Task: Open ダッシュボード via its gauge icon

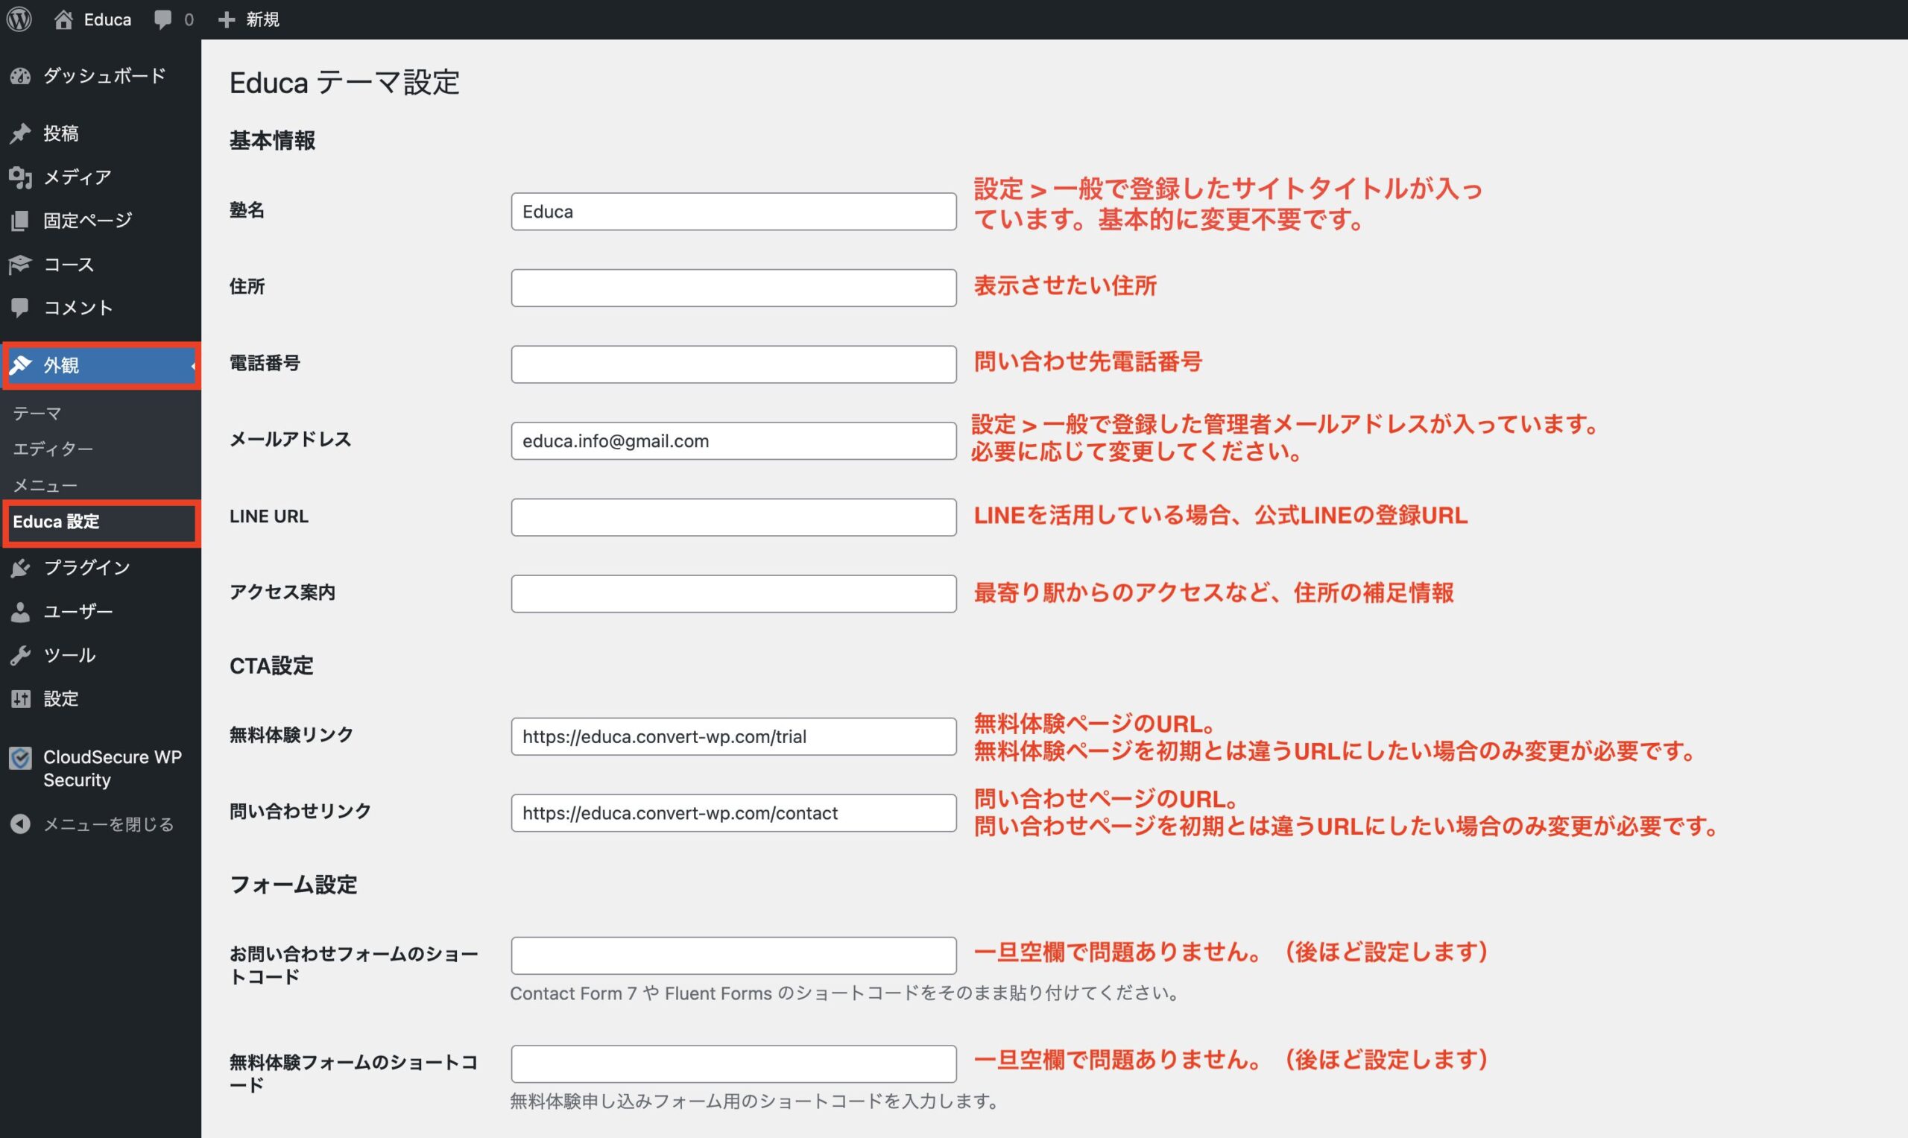Action: click(21, 76)
